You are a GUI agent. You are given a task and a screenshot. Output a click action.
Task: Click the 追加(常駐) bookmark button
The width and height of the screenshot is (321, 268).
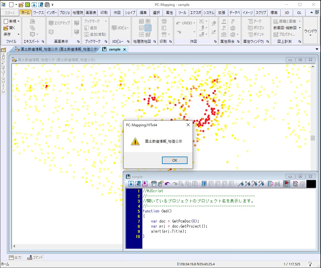tap(96, 34)
